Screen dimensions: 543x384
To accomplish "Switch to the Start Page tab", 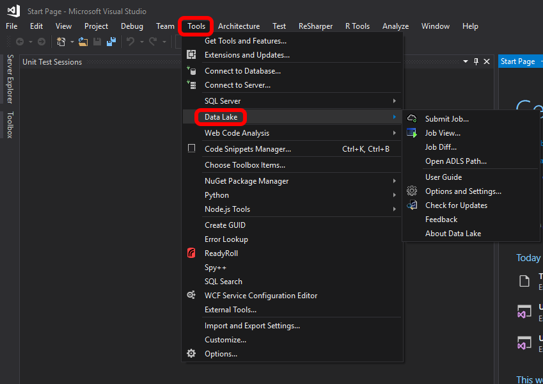I will coord(517,61).
